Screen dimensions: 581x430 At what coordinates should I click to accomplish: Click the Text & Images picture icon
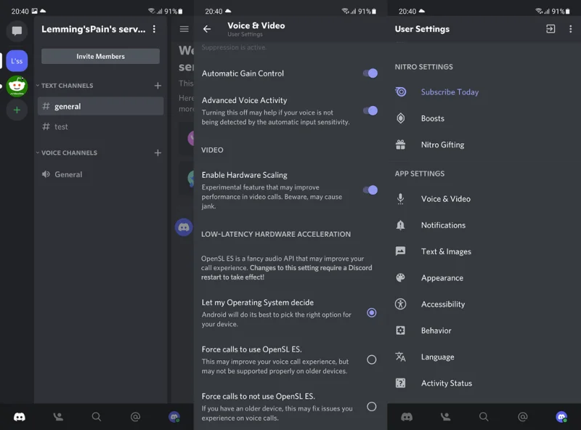tap(401, 251)
